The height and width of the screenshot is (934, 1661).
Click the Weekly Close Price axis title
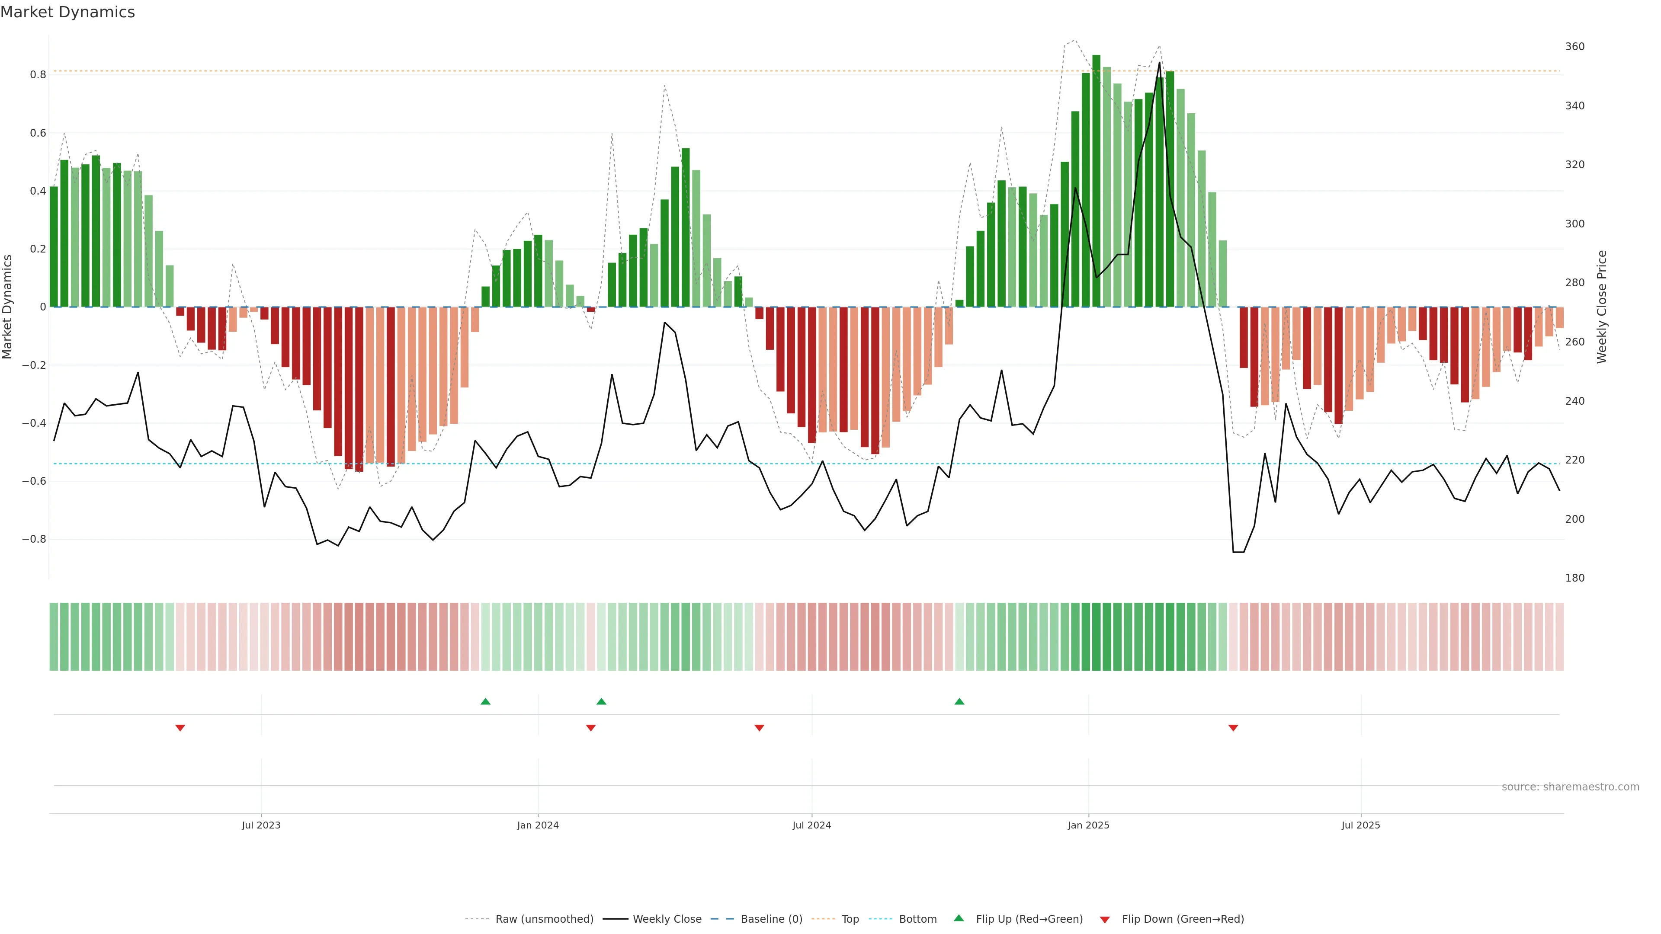(x=1602, y=307)
